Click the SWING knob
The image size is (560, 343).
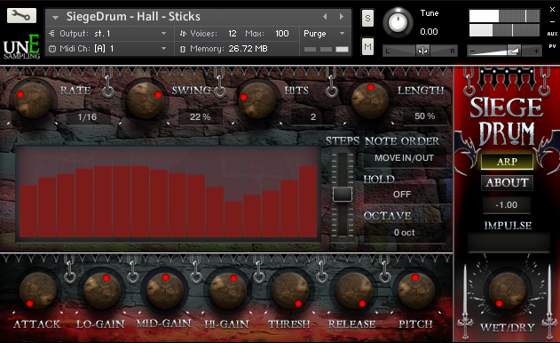[145, 100]
